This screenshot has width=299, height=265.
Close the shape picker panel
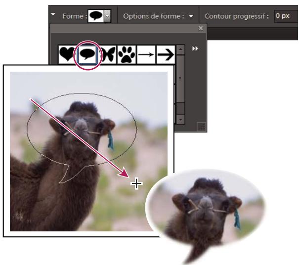(x=201, y=28)
